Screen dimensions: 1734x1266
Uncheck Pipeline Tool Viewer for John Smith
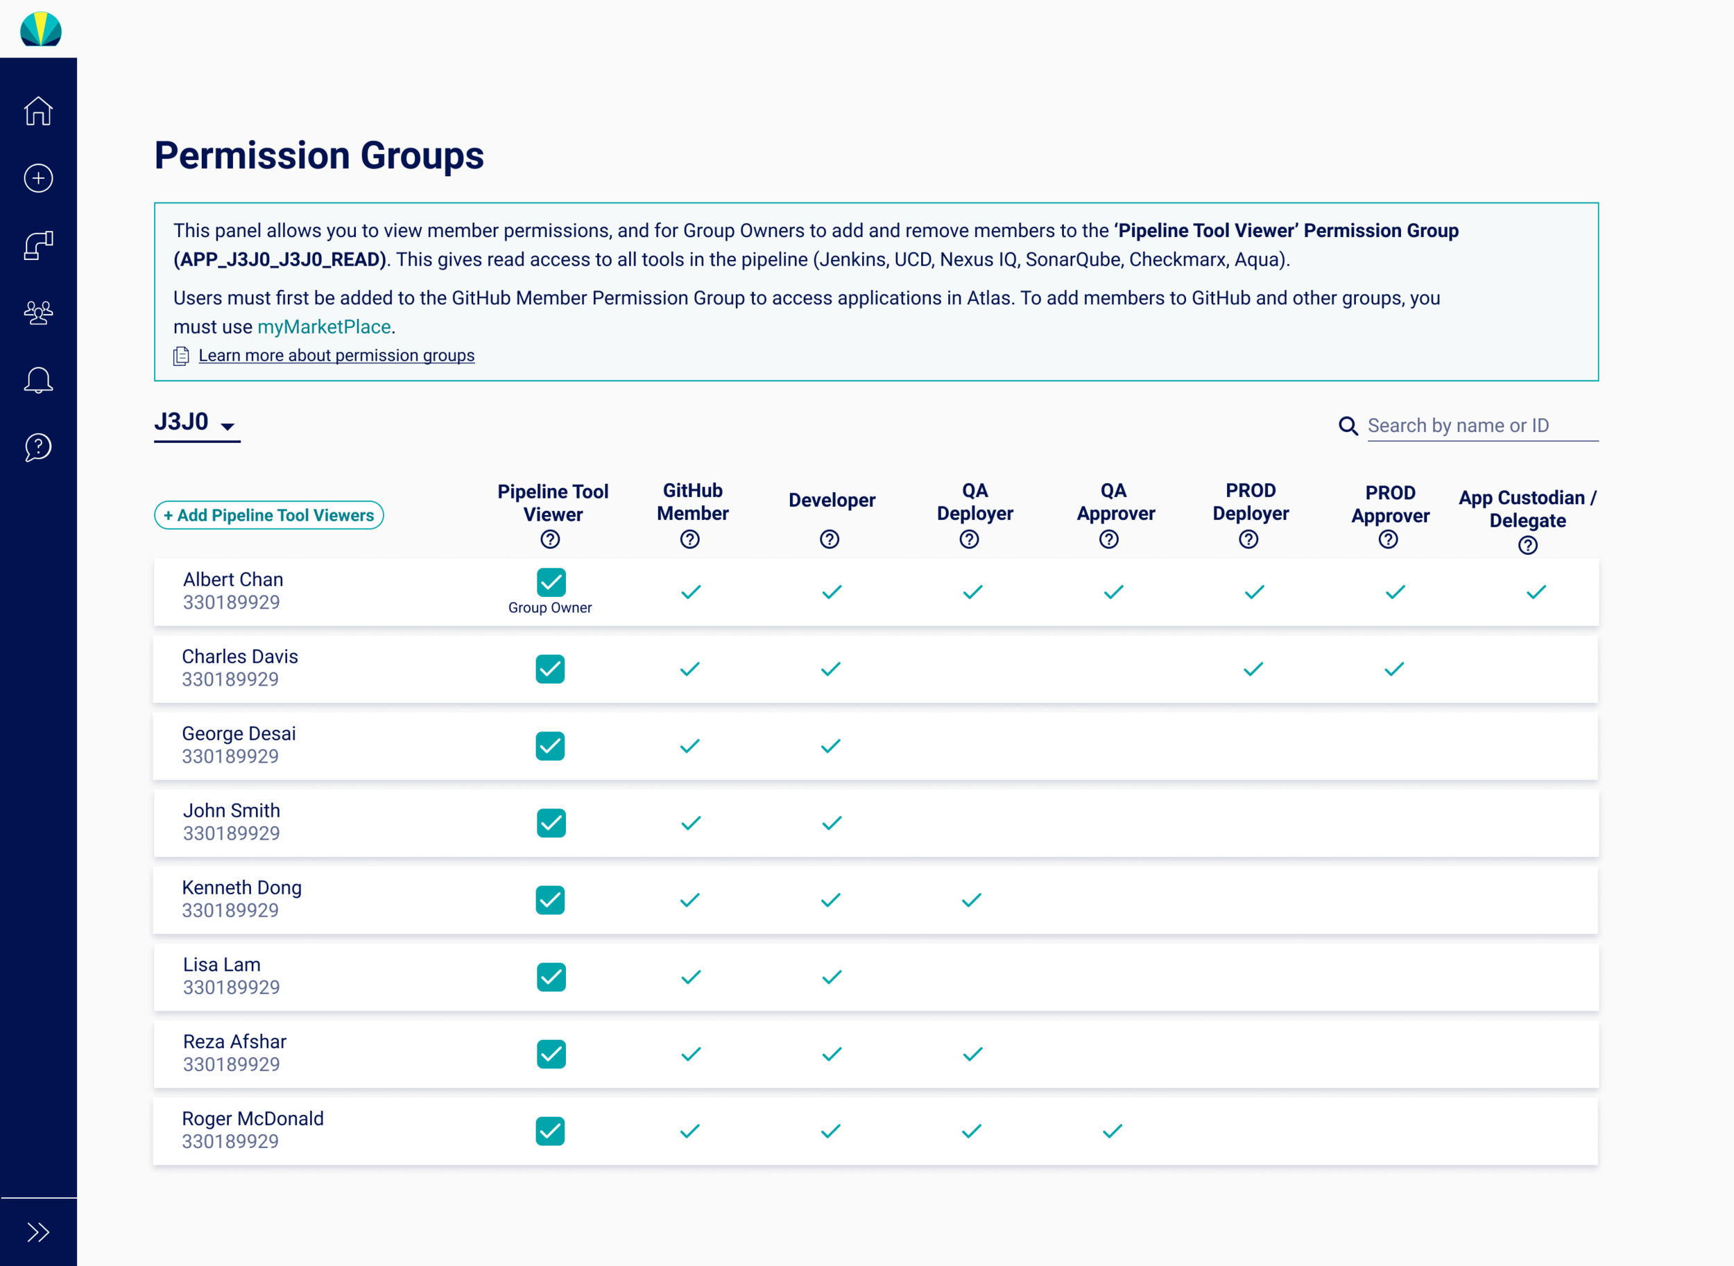pyautogui.click(x=551, y=823)
